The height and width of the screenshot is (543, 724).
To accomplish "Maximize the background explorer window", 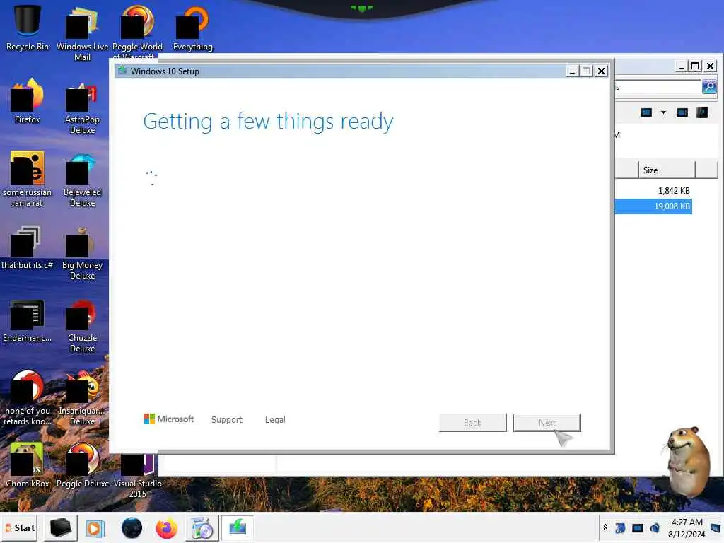I will point(695,66).
